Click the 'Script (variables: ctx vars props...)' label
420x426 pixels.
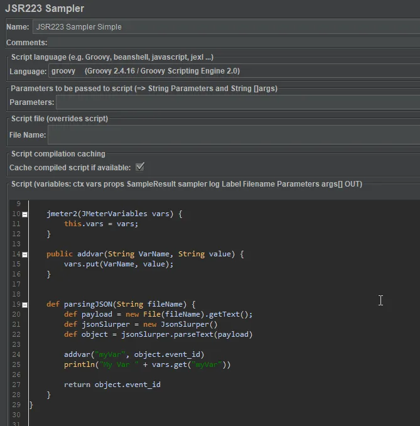(186, 184)
